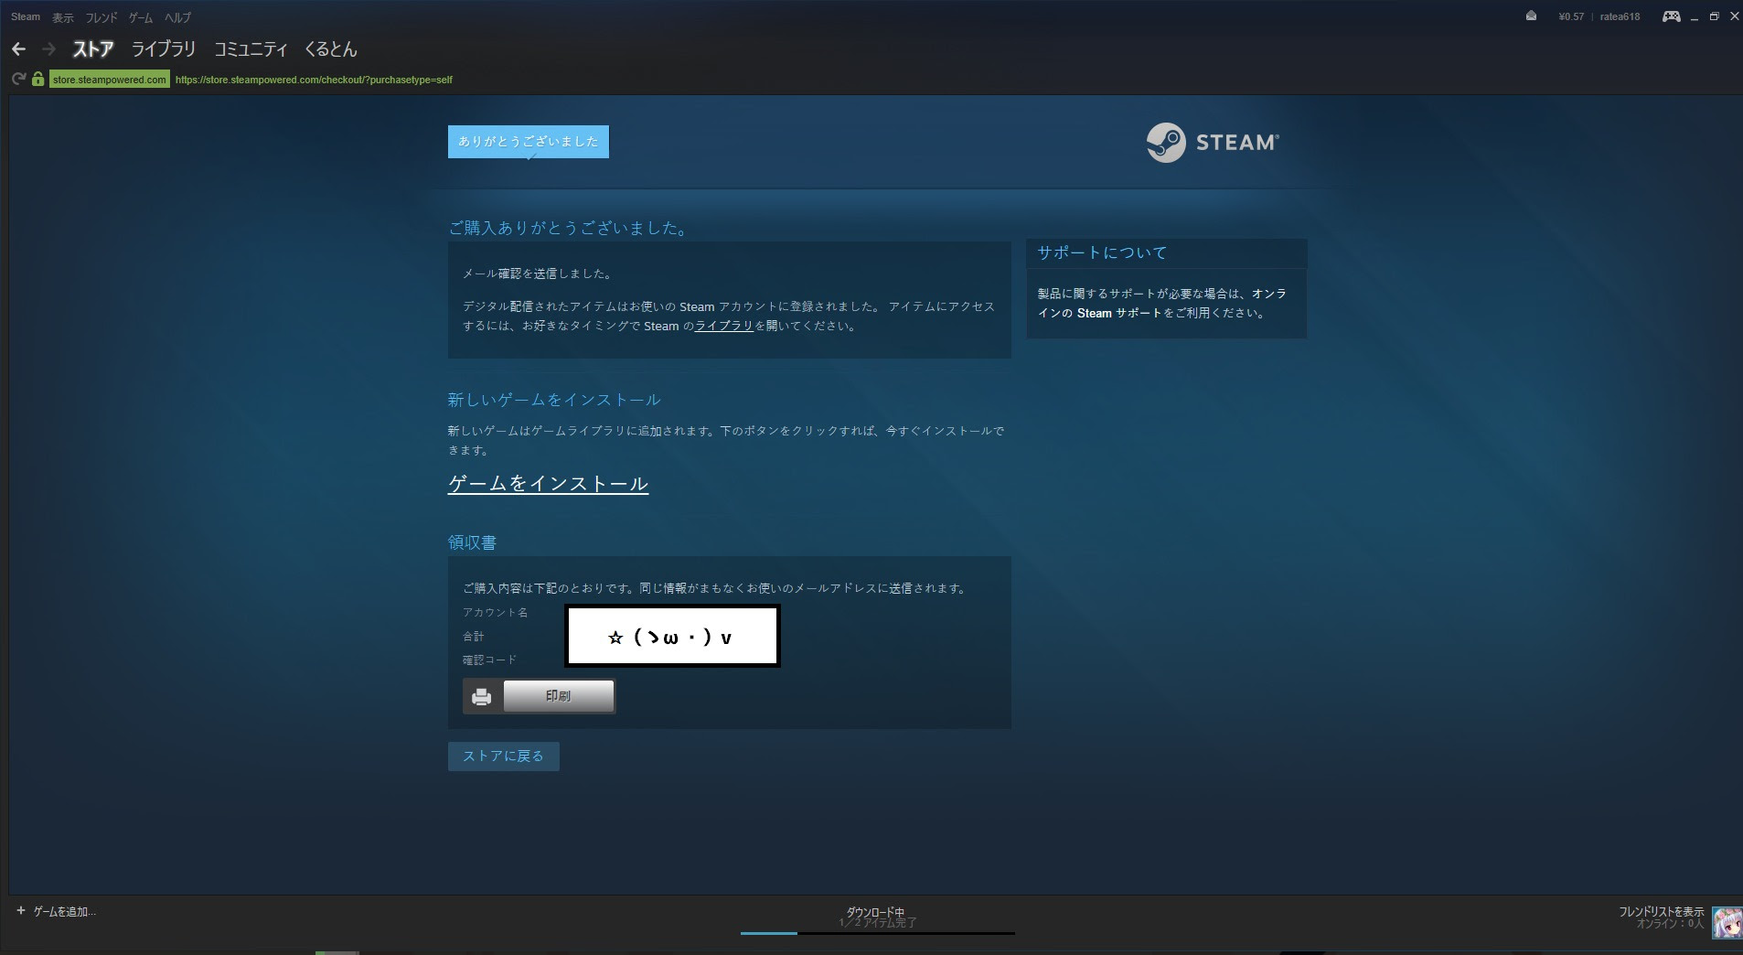Viewport: 1743px width, 955px height.
Task: Close the Steam window
Action: (1734, 16)
